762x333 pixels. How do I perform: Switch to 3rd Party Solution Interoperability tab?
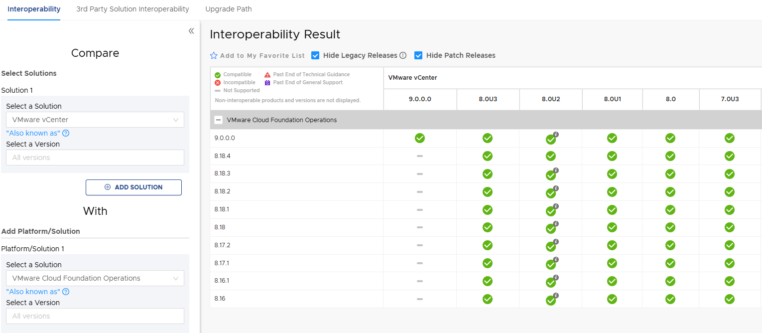click(x=132, y=9)
